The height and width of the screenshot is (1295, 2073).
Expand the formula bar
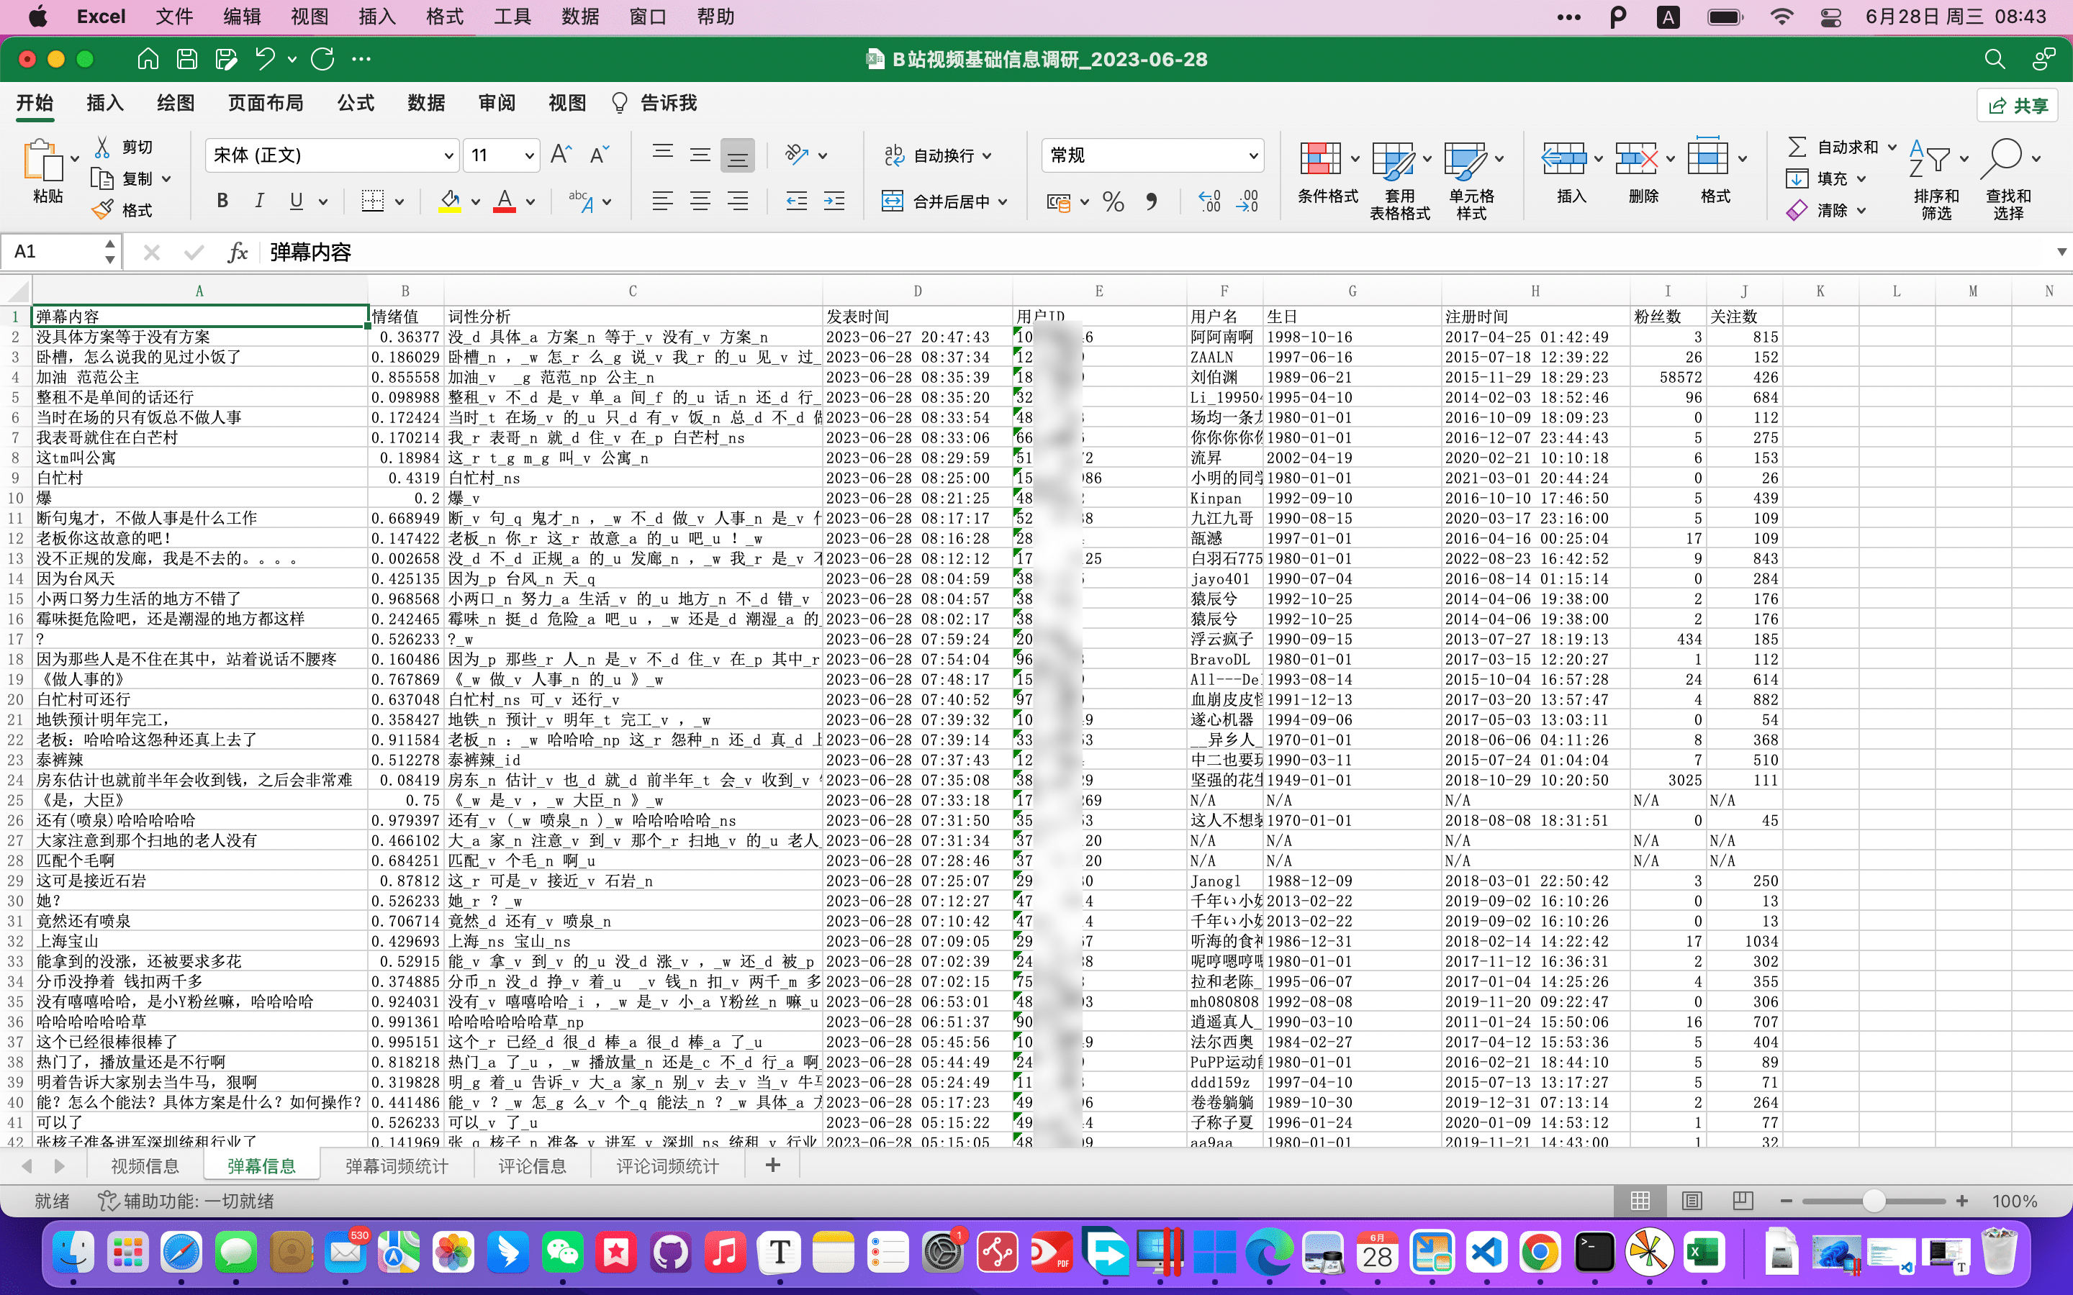[2061, 252]
